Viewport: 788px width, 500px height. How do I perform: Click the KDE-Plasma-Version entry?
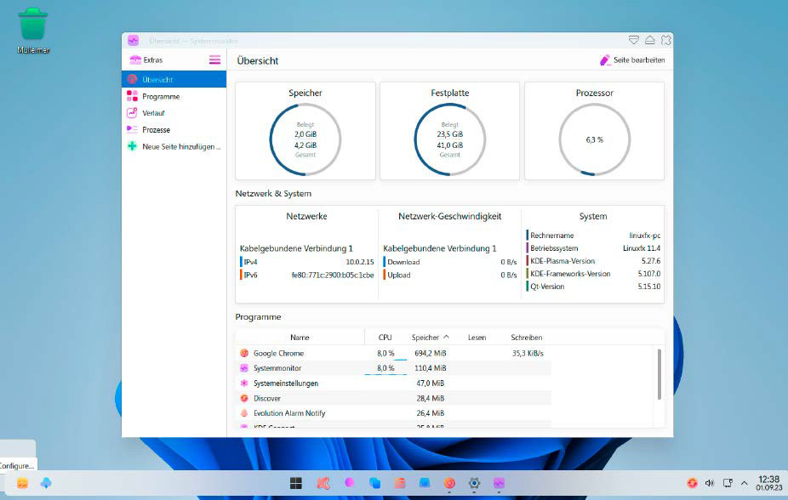pos(593,261)
